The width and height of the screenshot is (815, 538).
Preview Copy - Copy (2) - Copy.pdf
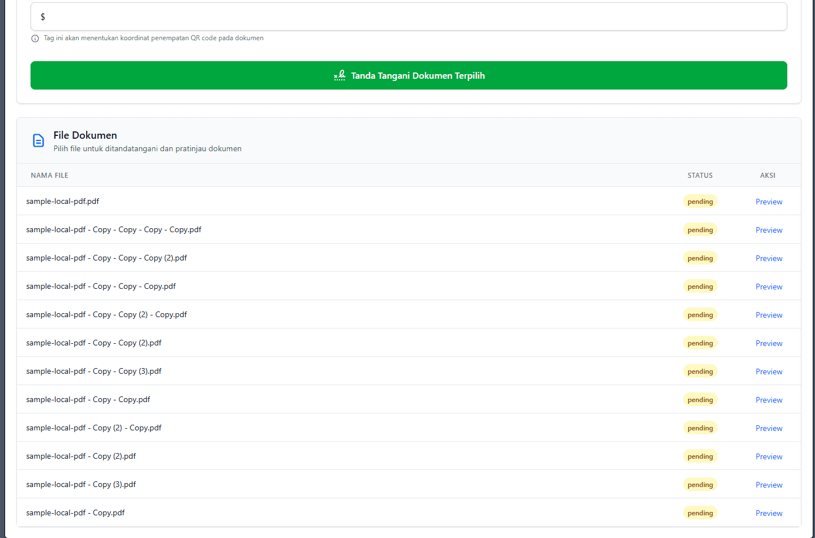(769, 315)
